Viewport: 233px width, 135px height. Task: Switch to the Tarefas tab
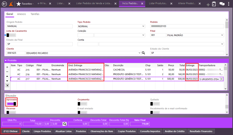35,14
